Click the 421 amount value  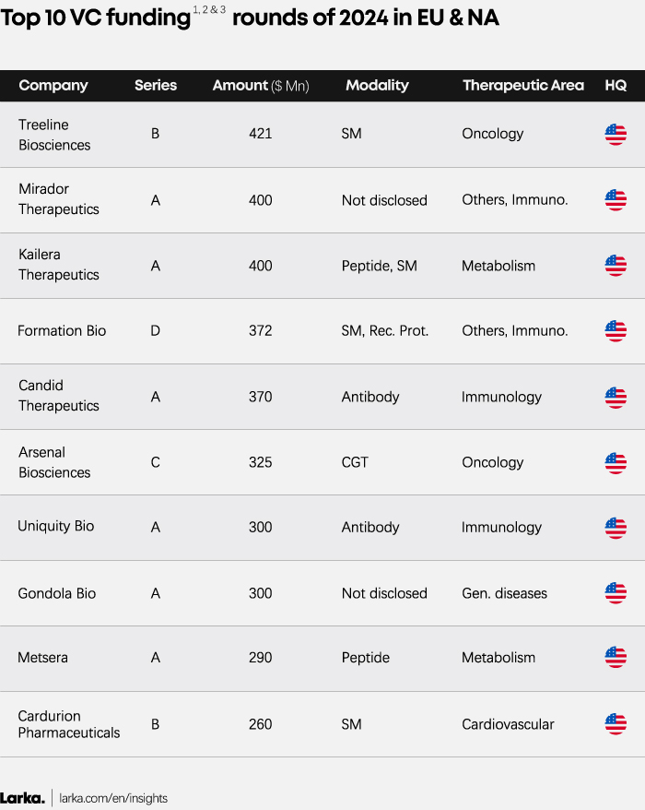pos(261,134)
